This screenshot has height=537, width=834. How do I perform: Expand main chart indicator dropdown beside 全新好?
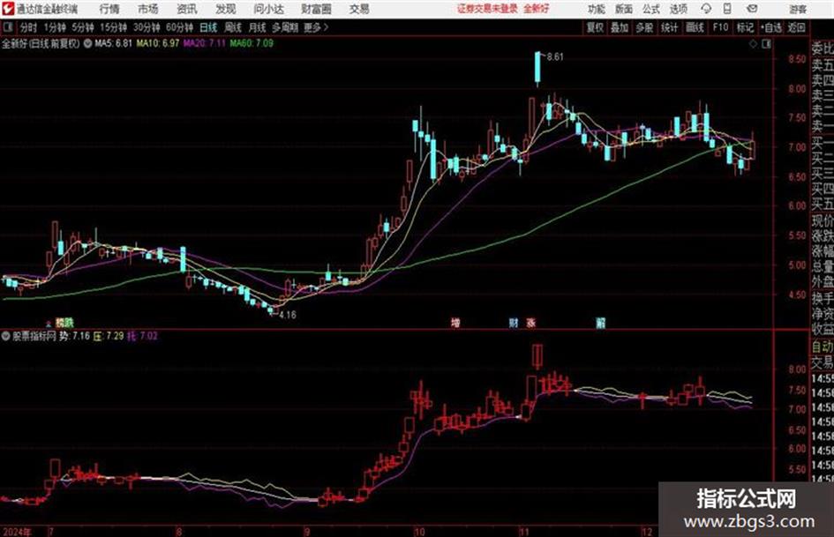[x=87, y=43]
